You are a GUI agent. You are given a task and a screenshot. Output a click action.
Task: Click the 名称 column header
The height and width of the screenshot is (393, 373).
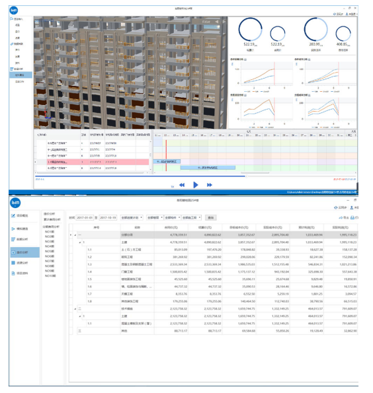(x=137, y=227)
